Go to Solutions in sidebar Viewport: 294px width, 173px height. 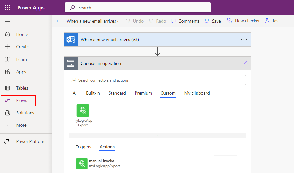[25, 113]
